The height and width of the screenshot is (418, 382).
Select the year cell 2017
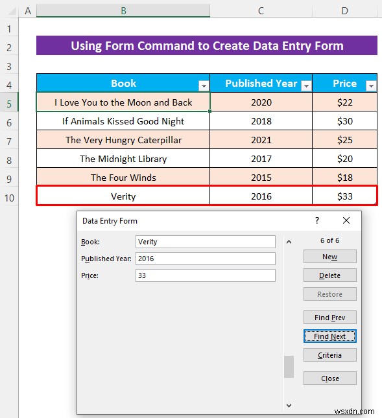point(261,159)
